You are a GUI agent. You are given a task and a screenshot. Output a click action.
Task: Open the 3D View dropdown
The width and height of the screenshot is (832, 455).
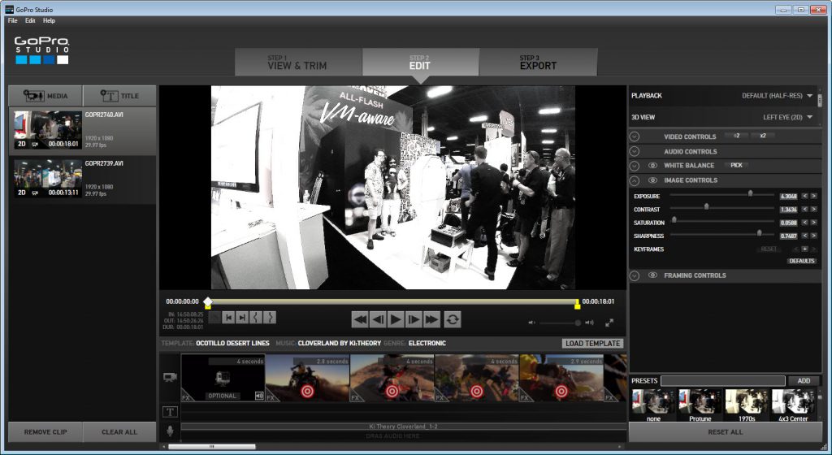coord(787,117)
